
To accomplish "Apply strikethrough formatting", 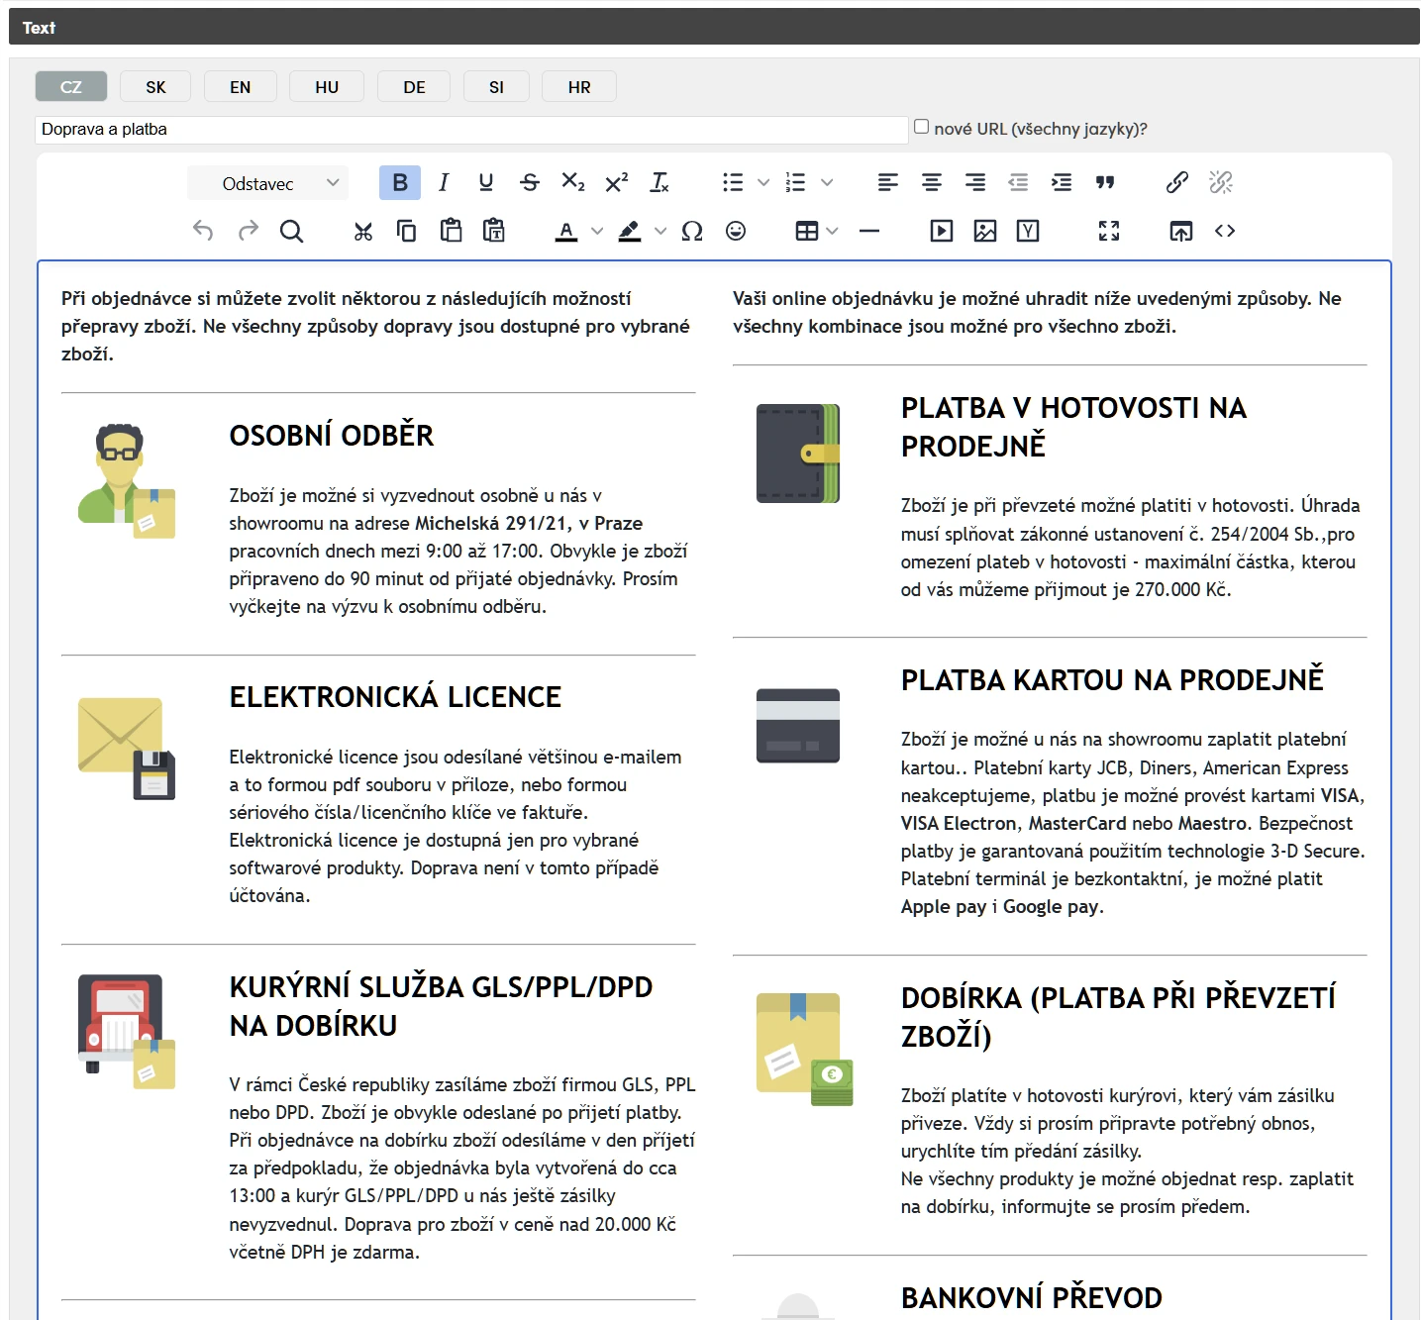I will (530, 182).
